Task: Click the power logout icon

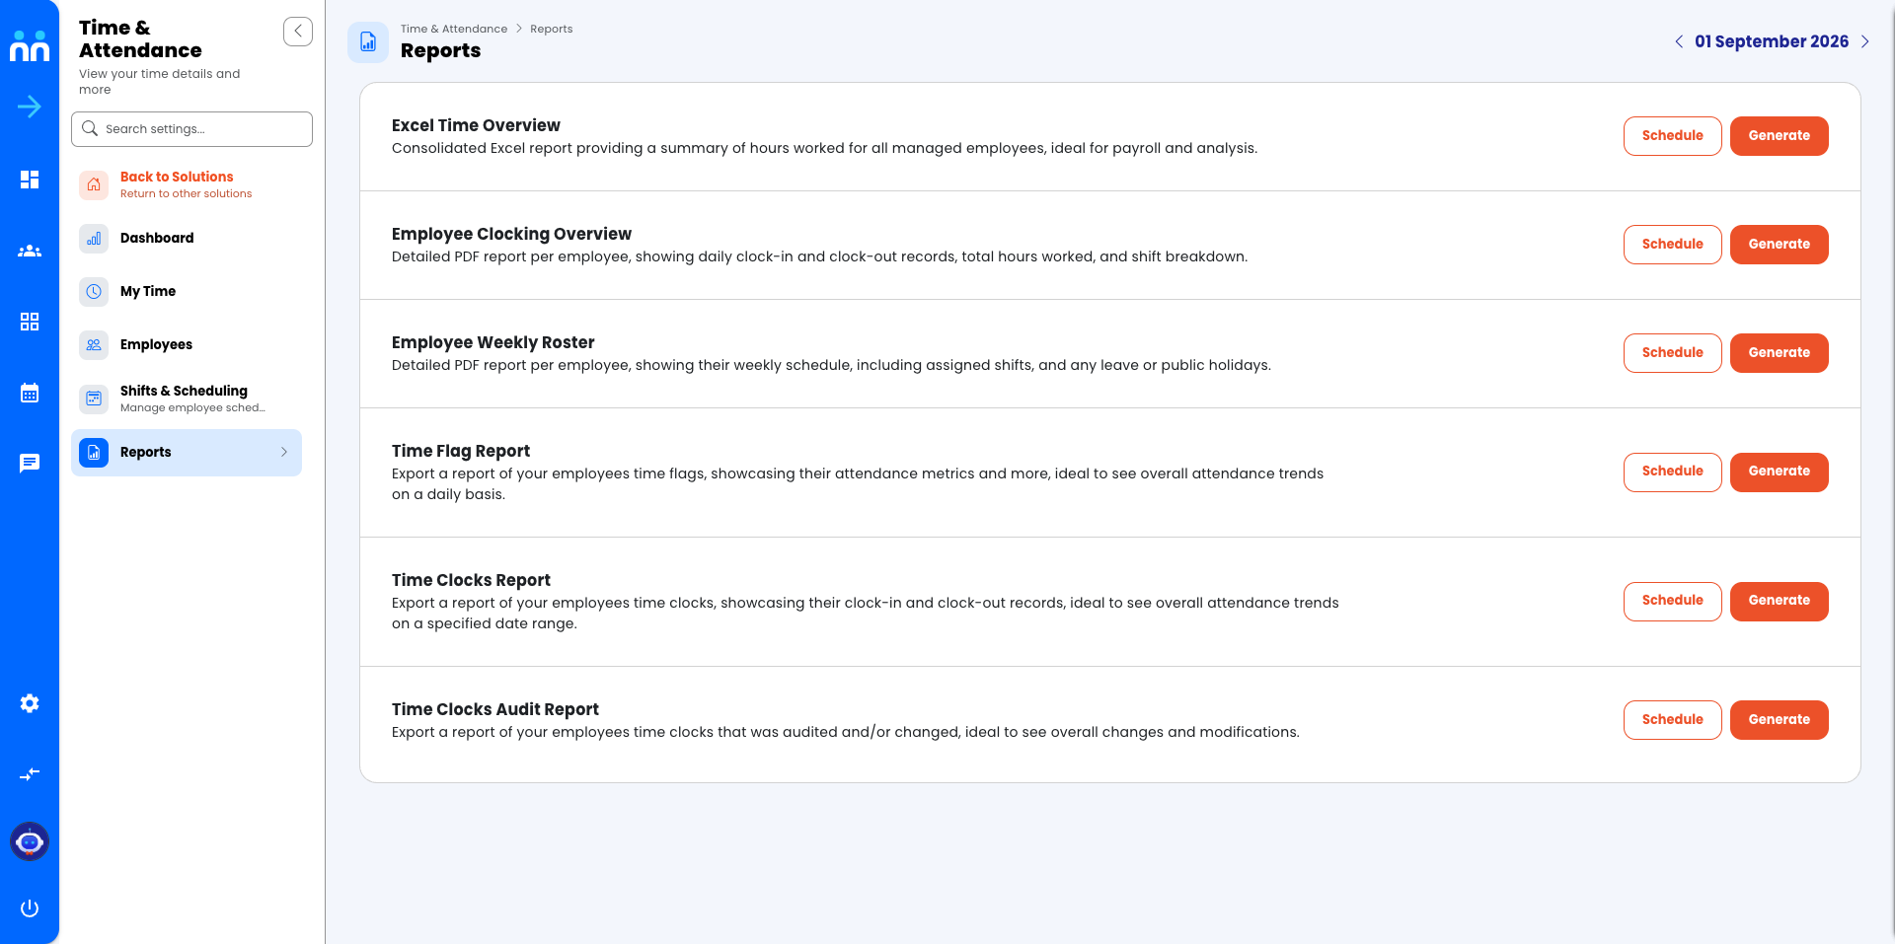Action: [30, 908]
